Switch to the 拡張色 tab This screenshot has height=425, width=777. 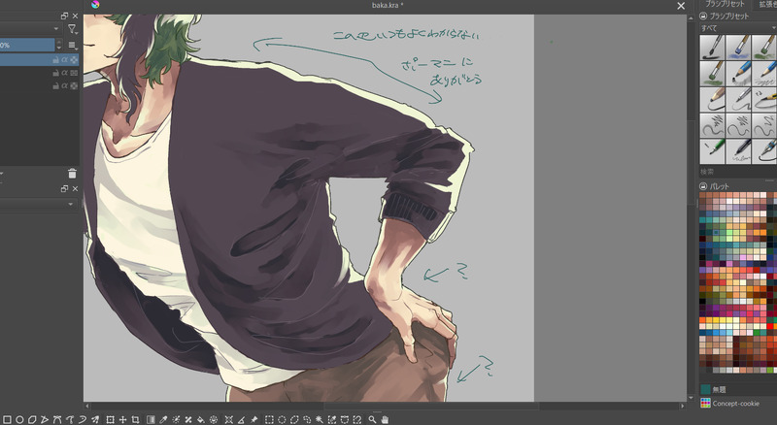tap(766, 4)
